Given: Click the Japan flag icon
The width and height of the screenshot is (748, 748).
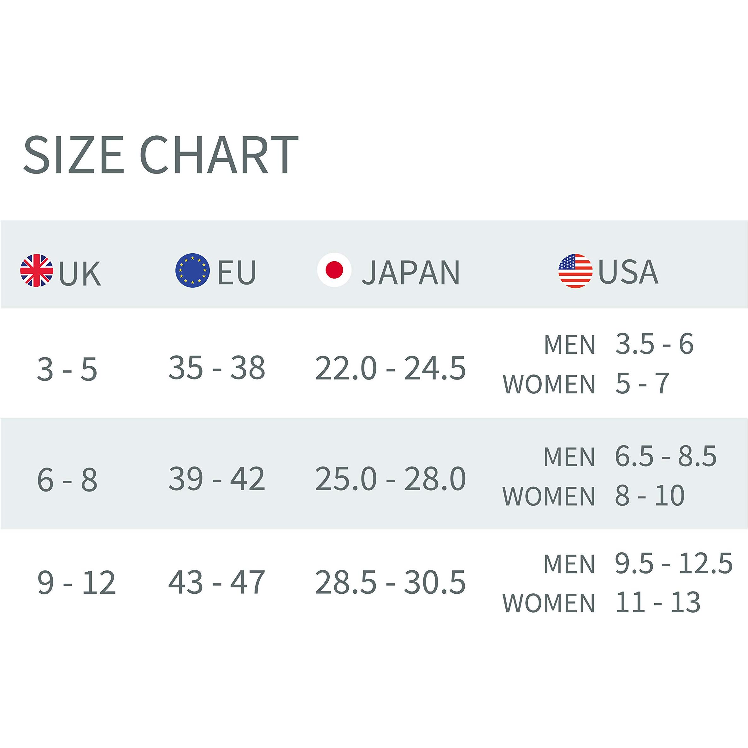Looking at the screenshot, I should point(334,270).
